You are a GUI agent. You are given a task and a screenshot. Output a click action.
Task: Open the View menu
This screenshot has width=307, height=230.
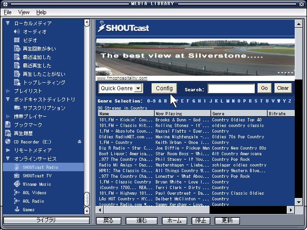pos(24,12)
